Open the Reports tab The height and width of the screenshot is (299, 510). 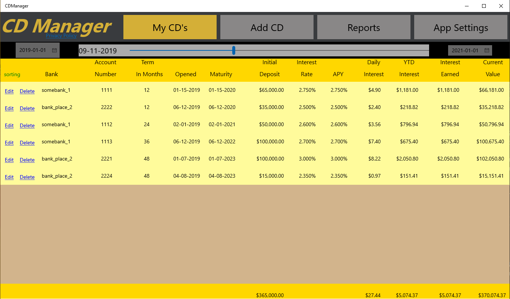coord(363,27)
